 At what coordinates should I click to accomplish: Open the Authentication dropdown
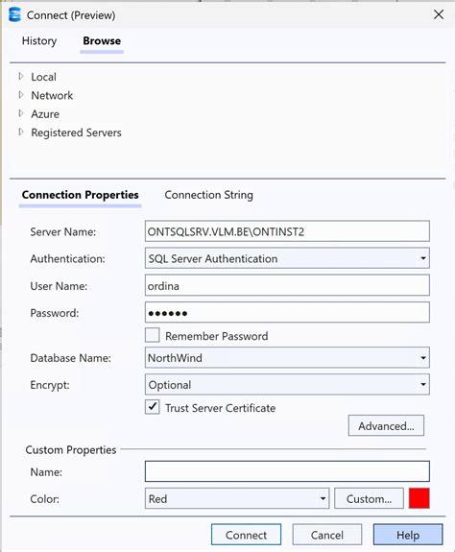(287, 258)
